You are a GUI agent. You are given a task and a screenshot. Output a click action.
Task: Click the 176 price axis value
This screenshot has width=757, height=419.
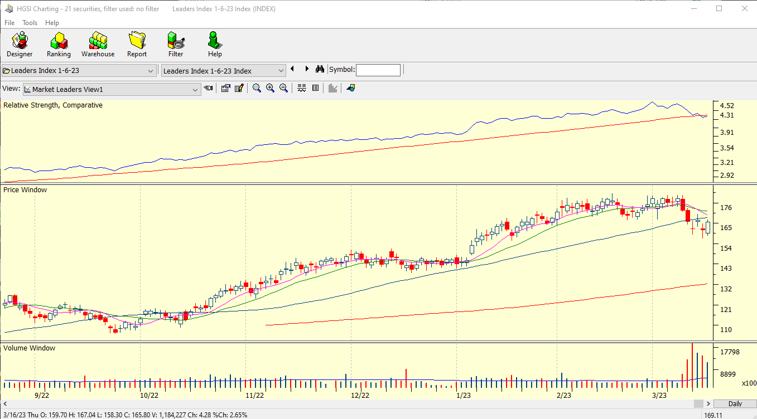click(726, 207)
